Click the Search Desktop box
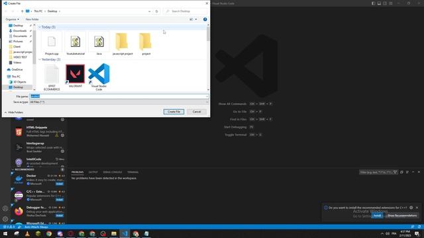This screenshot has width=424, height=238. 186,11
